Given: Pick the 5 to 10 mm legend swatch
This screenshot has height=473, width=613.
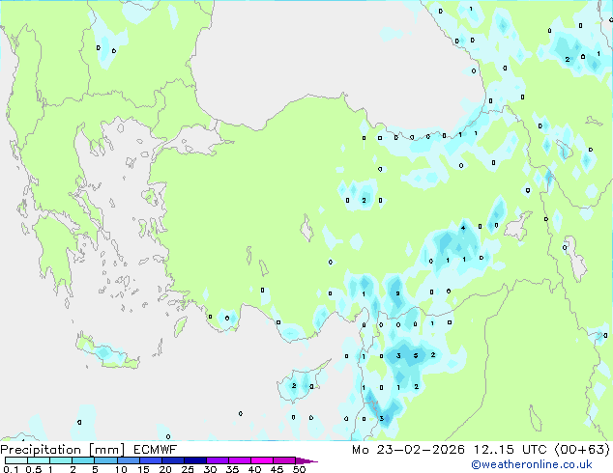Looking at the screenshot, I should 105,460.
